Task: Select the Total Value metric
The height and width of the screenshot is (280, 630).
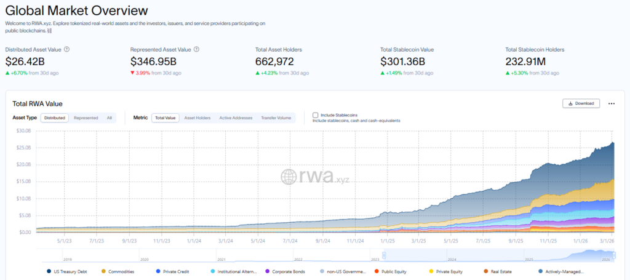Action: [165, 118]
